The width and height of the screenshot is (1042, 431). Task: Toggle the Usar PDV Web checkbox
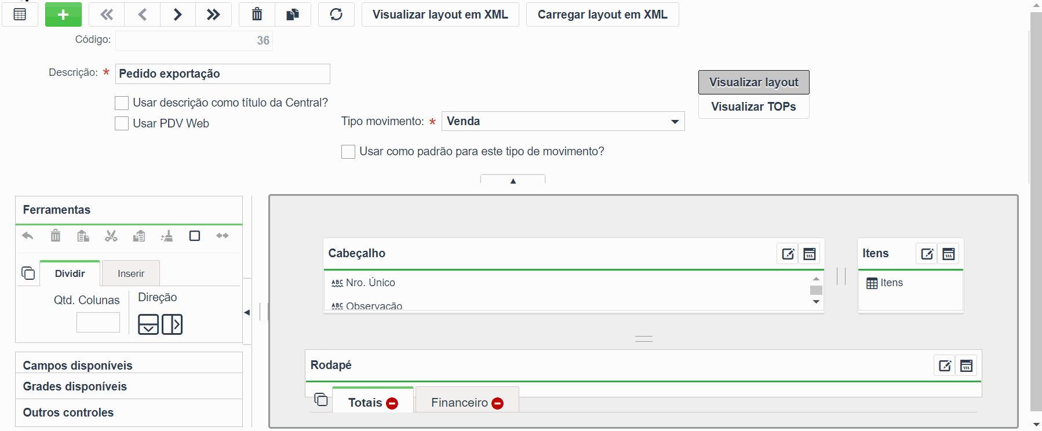(122, 123)
